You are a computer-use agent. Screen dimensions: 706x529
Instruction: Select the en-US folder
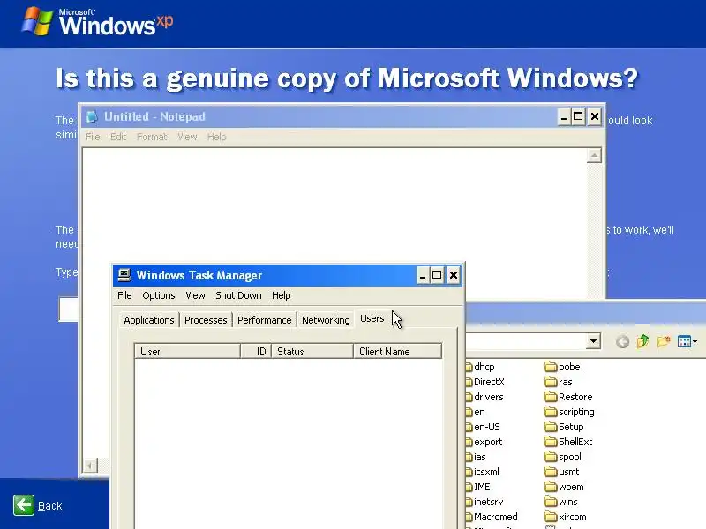pos(483,427)
